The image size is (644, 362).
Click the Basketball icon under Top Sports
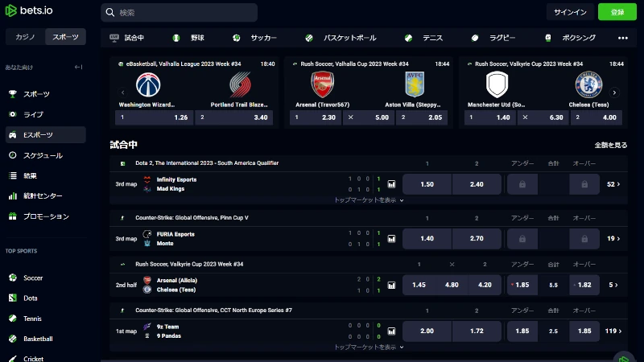click(x=13, y=339)
